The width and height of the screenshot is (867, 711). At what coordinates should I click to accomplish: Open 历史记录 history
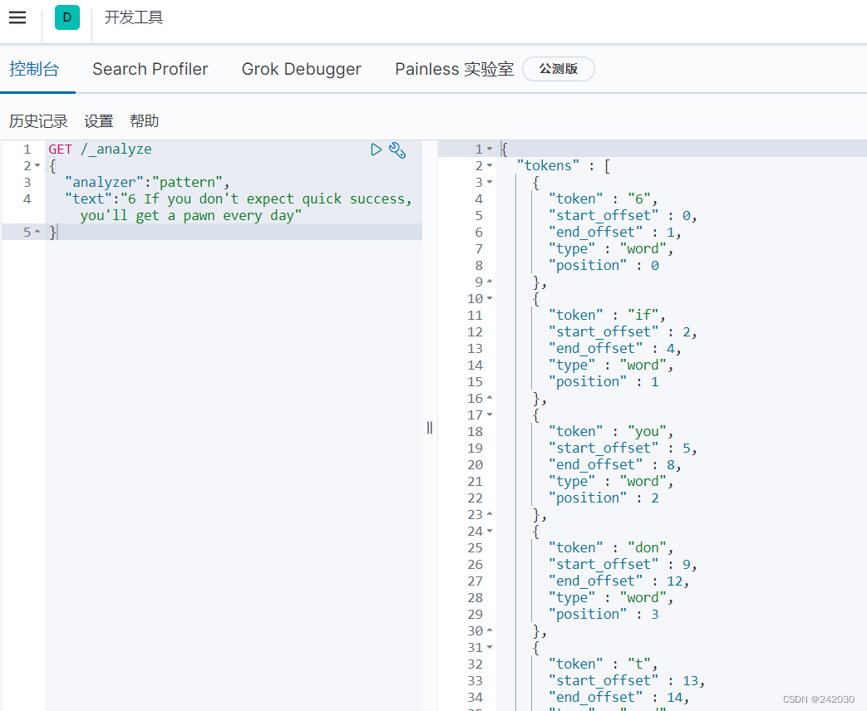(38, 121)
